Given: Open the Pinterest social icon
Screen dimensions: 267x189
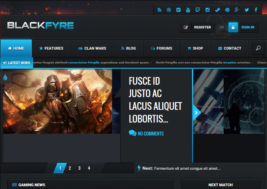Looking at the screenshot, I should point(227,10).
